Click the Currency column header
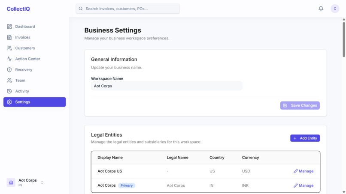The width and height of the screenshot is (346, 194). [250, 158]
